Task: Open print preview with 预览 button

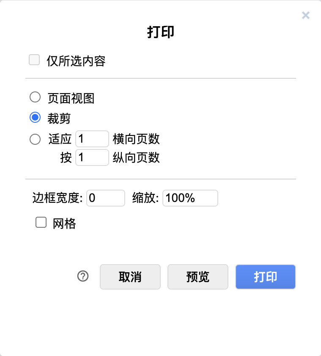Action: pyautogui.click(x=198, y=277)
